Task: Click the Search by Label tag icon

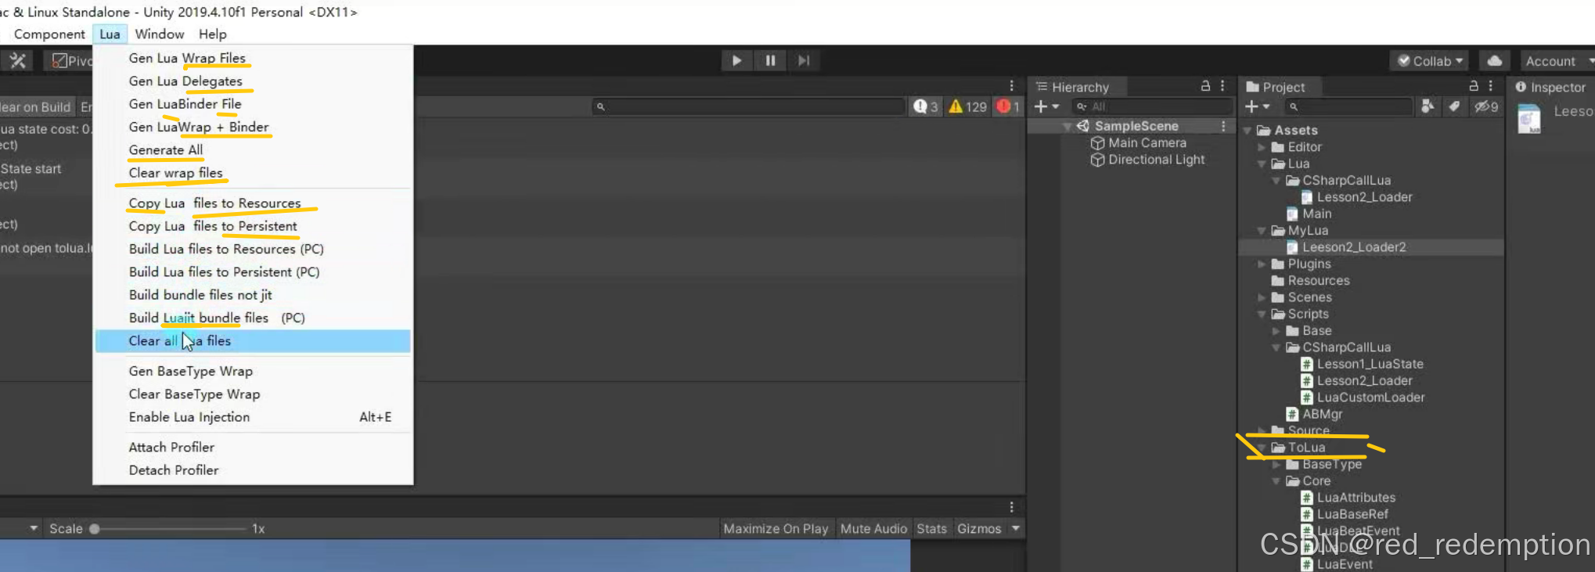Action: click(x=1454, y=106)
